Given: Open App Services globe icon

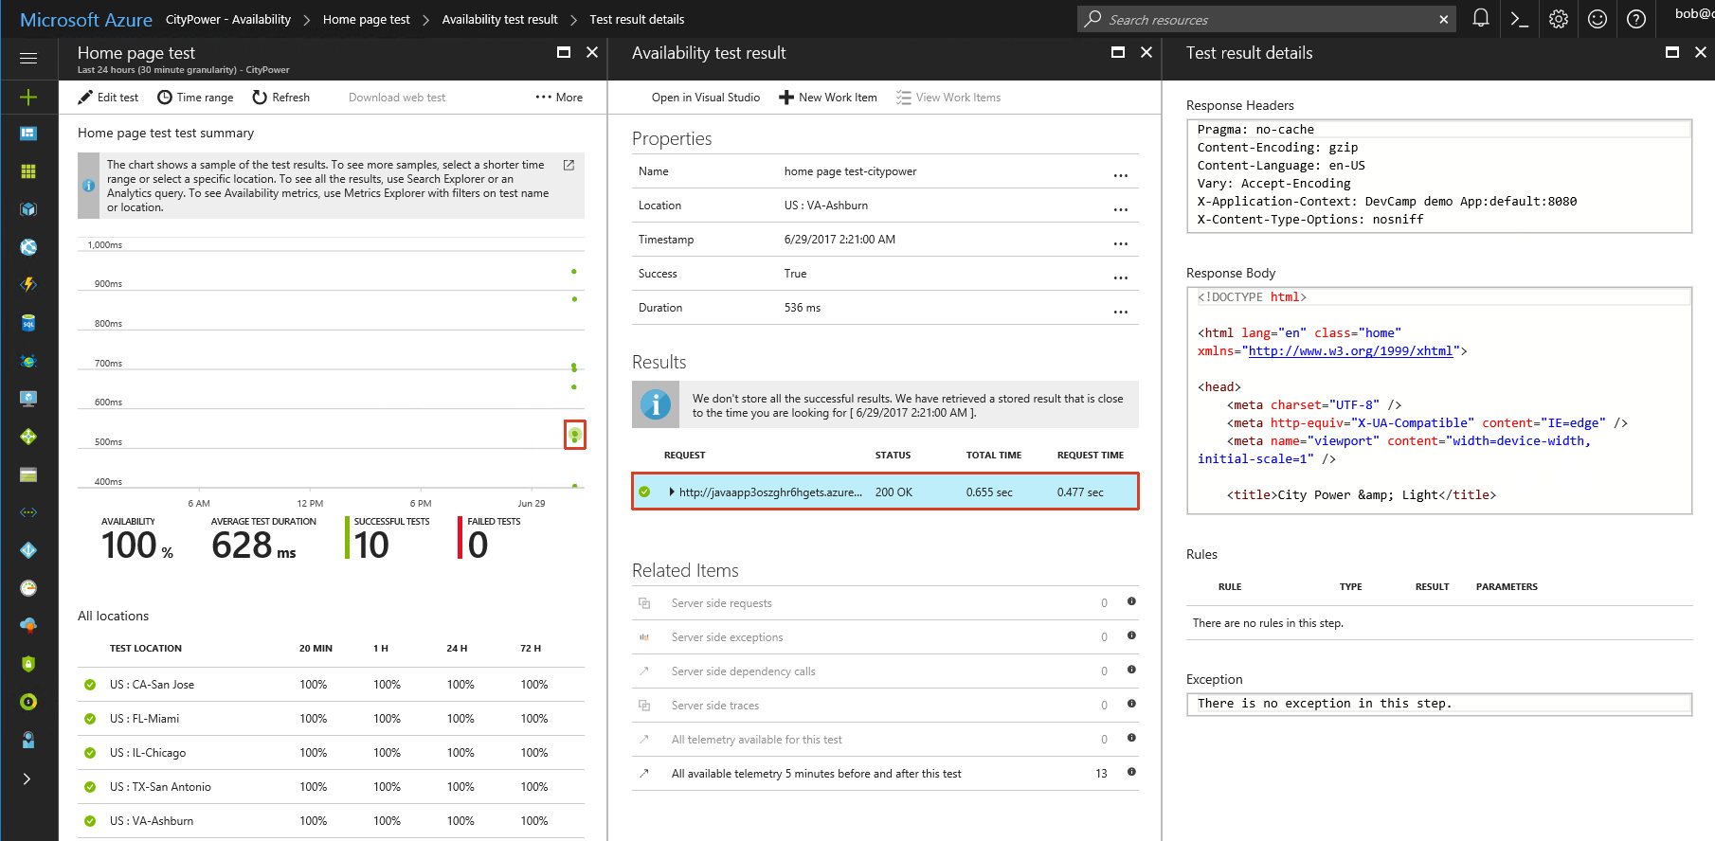Looking at the screenshot, I should coord(28,247).
